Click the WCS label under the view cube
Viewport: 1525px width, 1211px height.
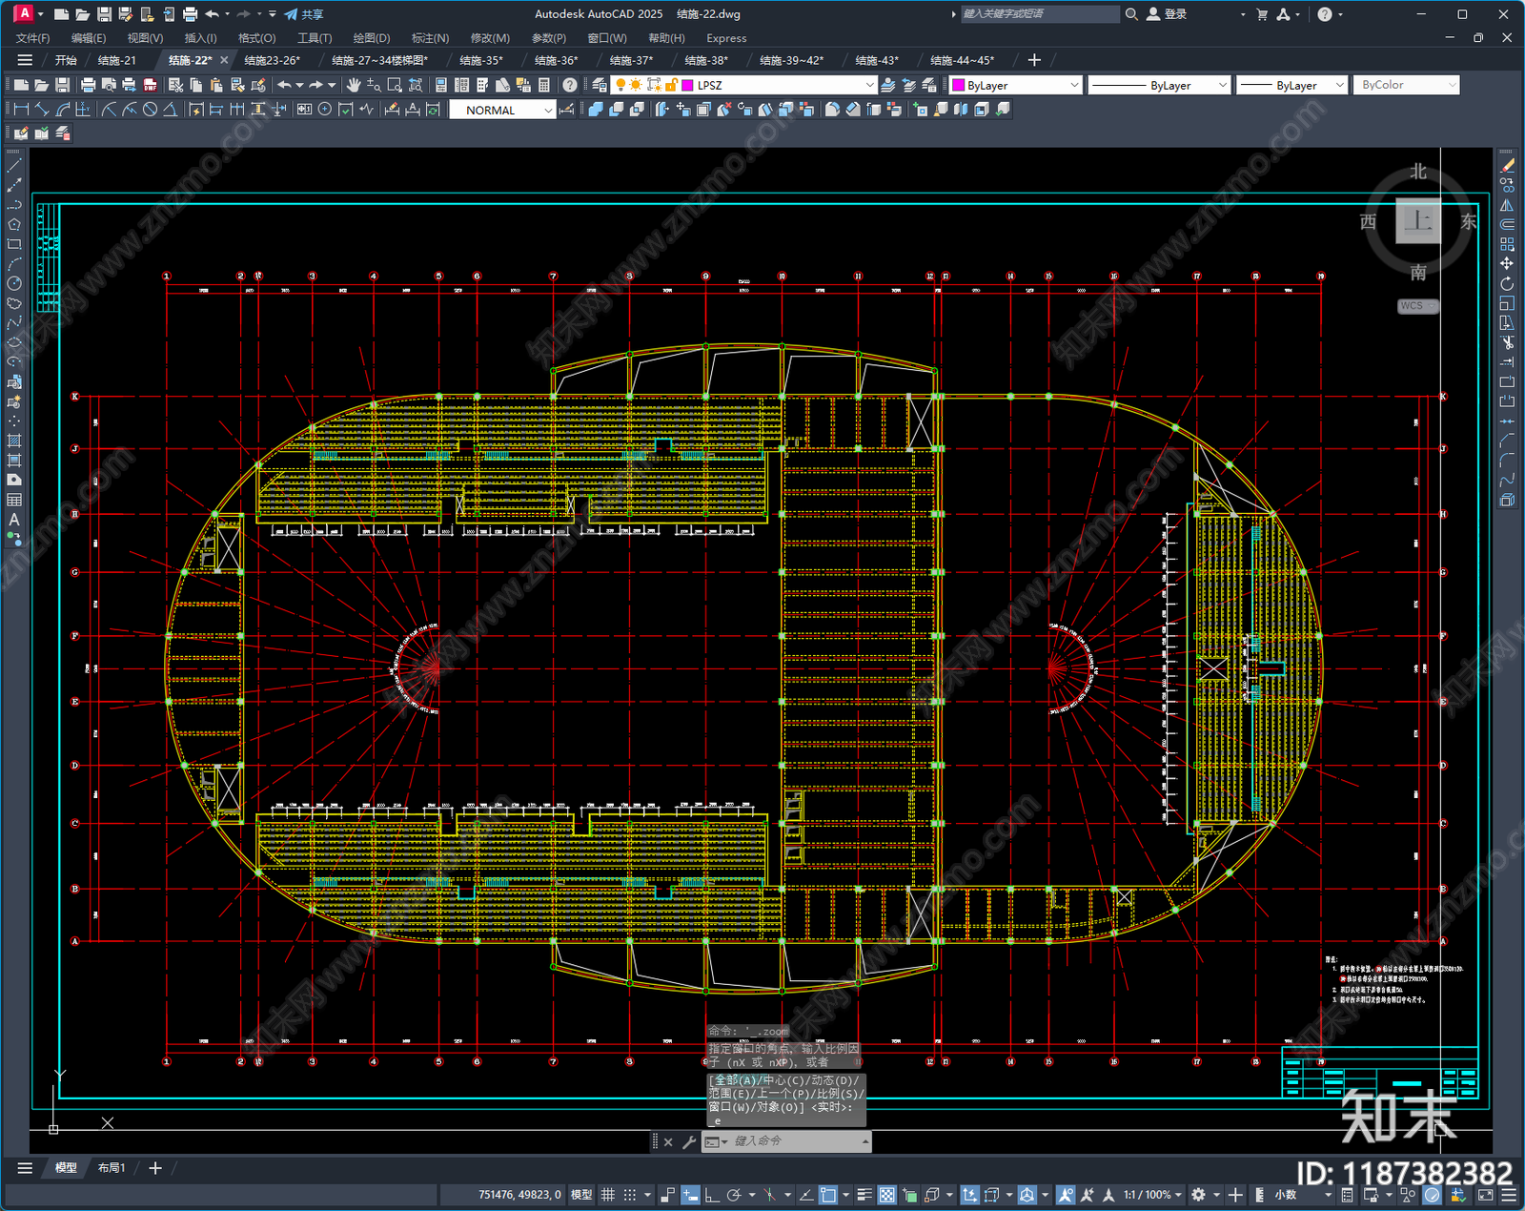1417,306
